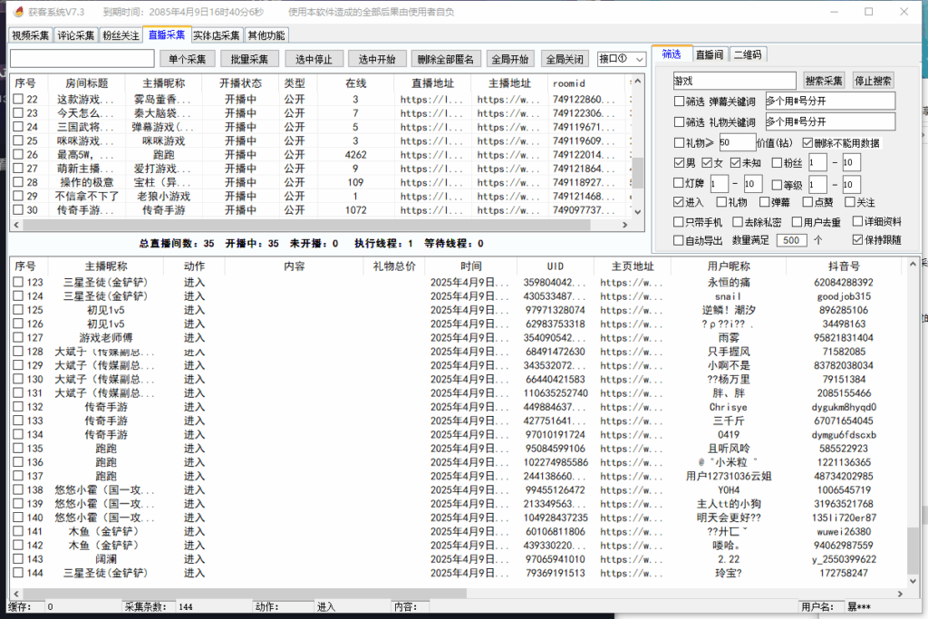928x619 pixels.
Task: Click the app logo icon in title bar
Action: click(x=18, y=12)
